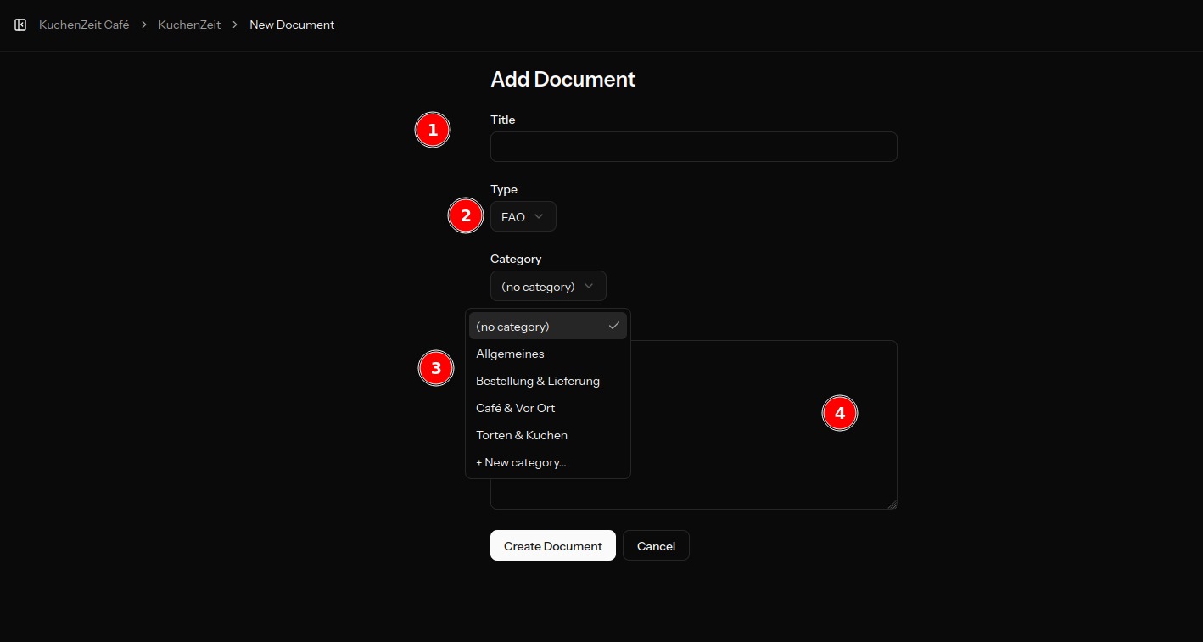
Task: Go to KuchenZeit breadcrumb
Action: pos(189,25)
